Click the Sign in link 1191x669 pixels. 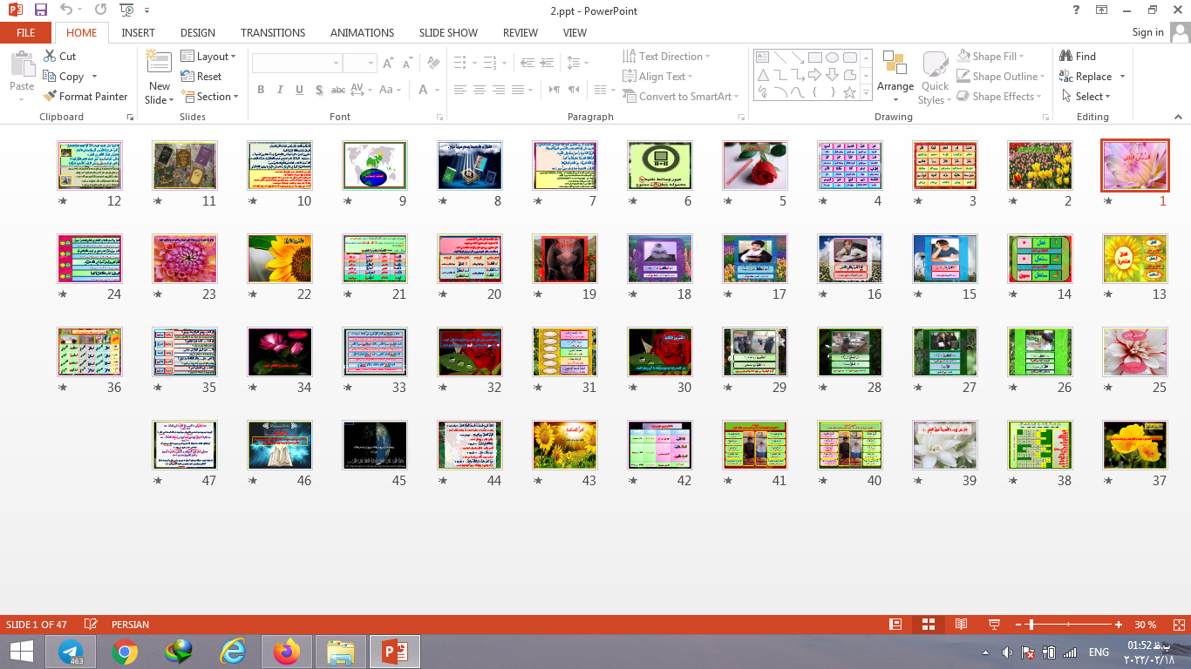[x=1147, y=32]
